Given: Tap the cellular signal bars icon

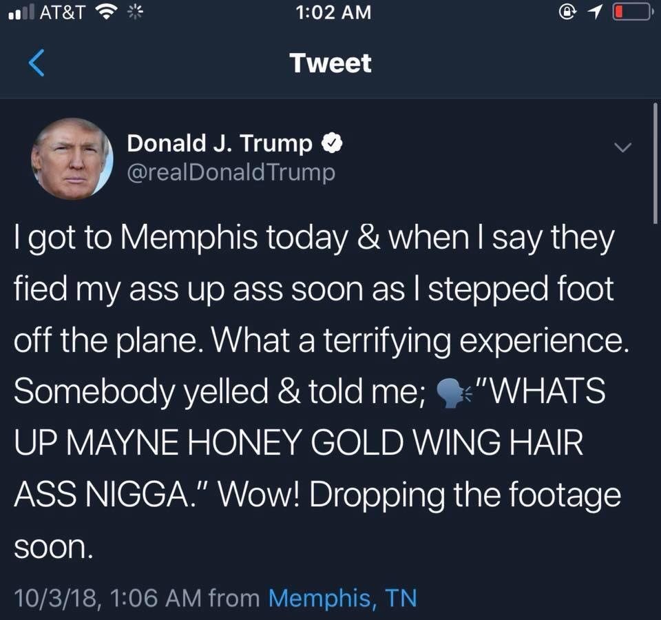Looking at the screenshot, I should pos(21,12).
